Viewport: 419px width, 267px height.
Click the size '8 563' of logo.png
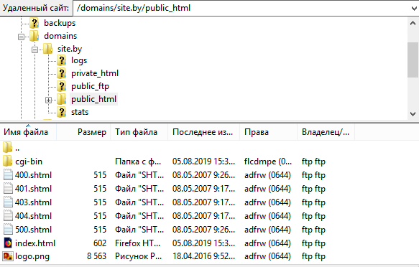click(97, 256)
